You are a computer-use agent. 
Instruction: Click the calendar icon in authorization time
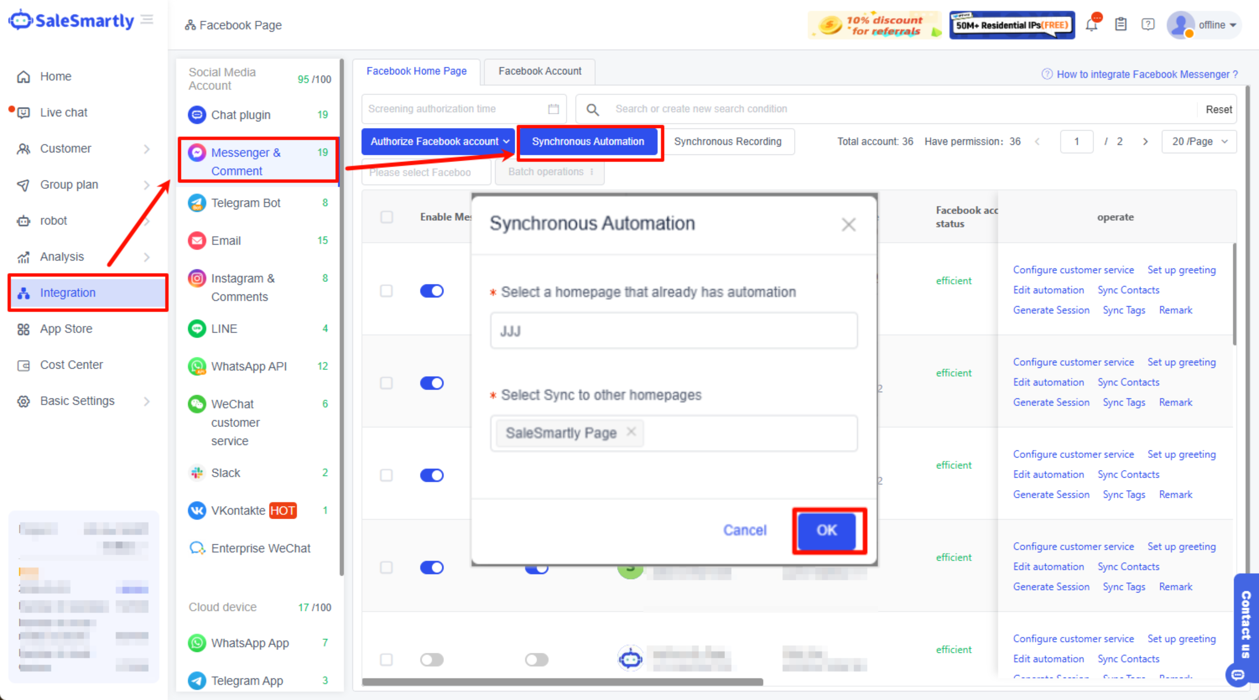(x=553, y=109)
